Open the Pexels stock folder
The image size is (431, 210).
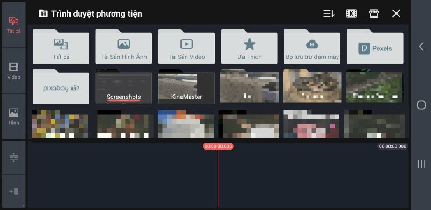click(375, 46)
